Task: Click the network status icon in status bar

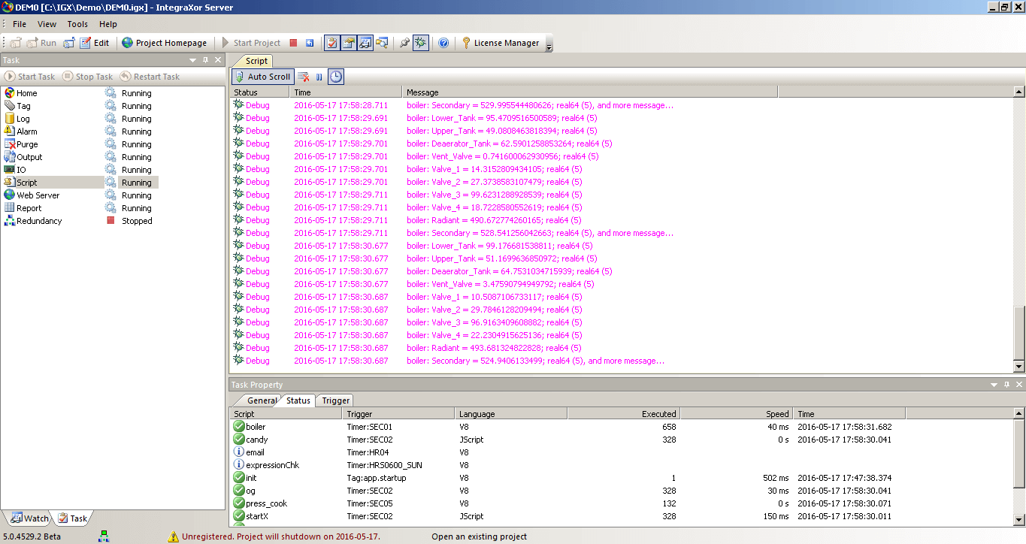Action: coord(103,536)
